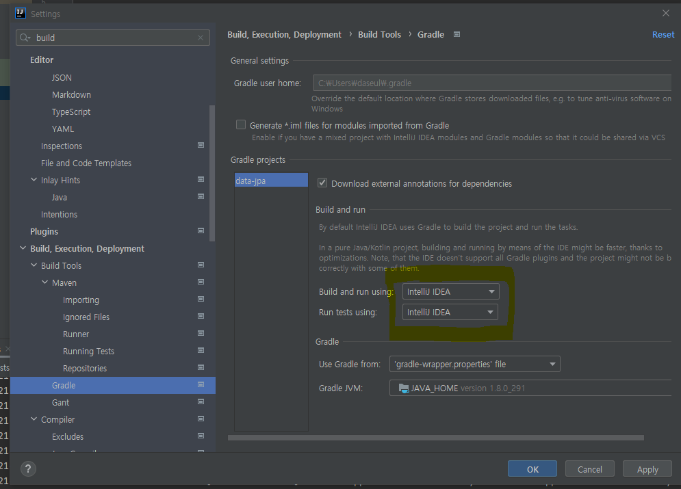Screen dimensions: 681x489
Task: Click the project icon on the Inlay Hints row
Action: coord(201,179)
